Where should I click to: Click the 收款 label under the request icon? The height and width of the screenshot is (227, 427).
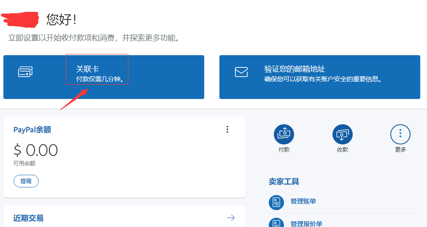coord(342,150)
